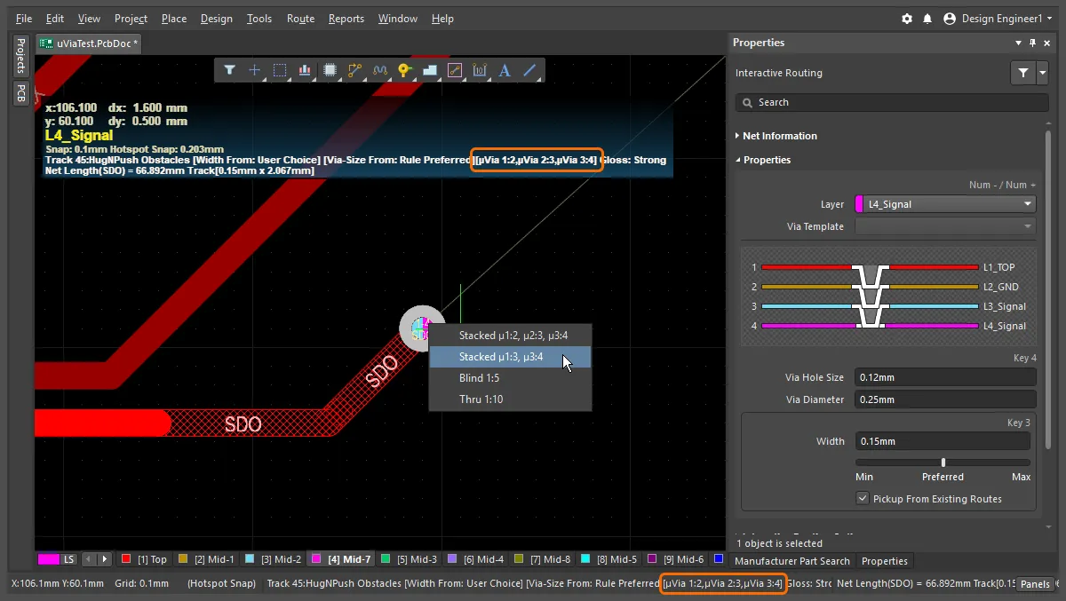
Task: Open the Window menu
Action: (x=397, y=19)
